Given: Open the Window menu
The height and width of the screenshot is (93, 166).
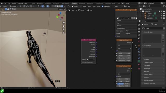Looking at the screenshot, I should click(20, 3).
